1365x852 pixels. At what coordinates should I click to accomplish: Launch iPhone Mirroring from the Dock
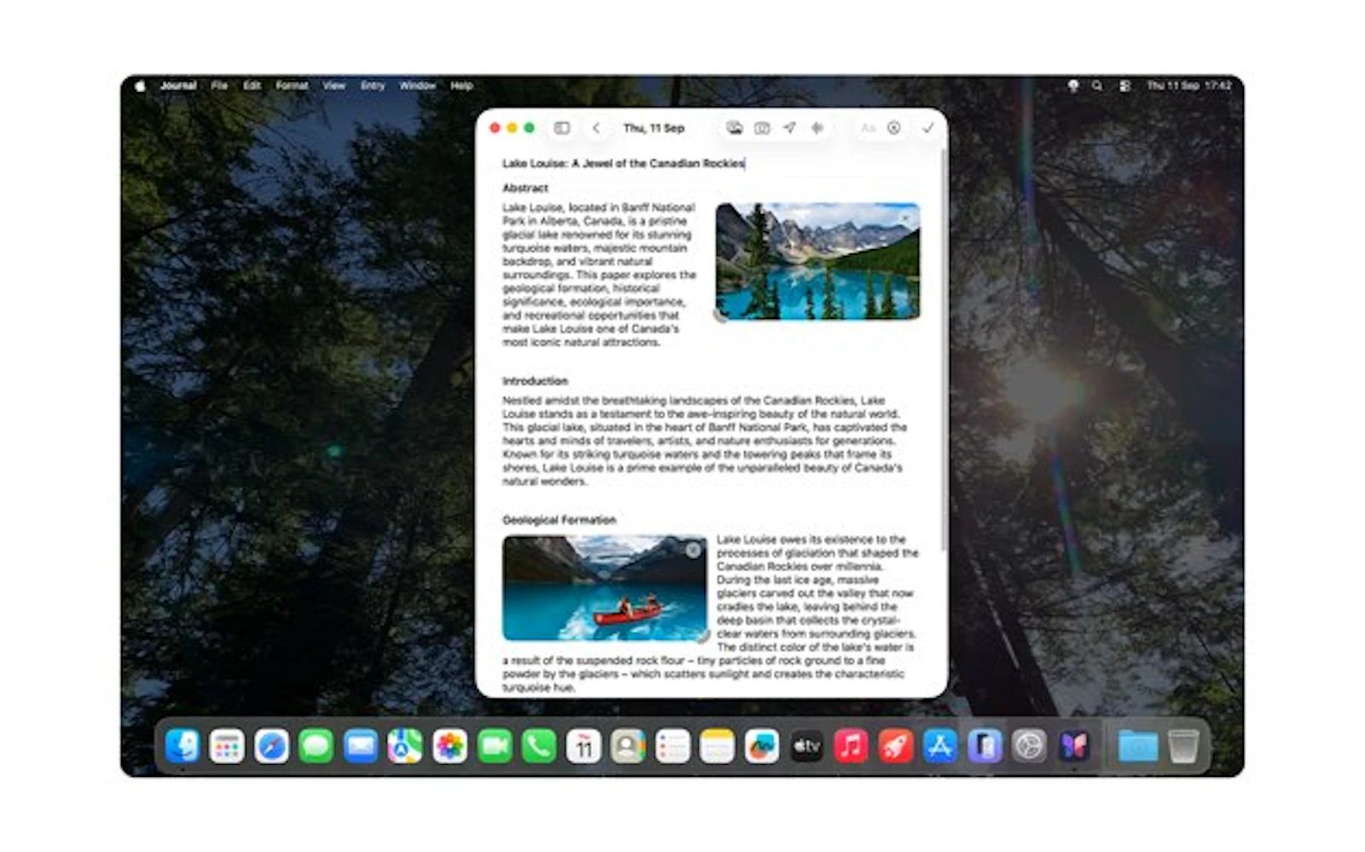pyautogui.click(x=985, y=746)
